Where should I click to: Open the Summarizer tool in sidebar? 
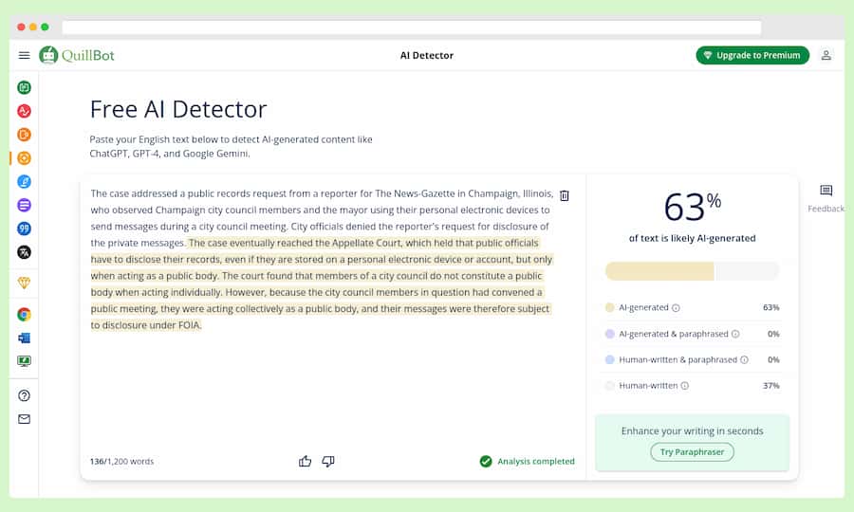tap(24, 205)
